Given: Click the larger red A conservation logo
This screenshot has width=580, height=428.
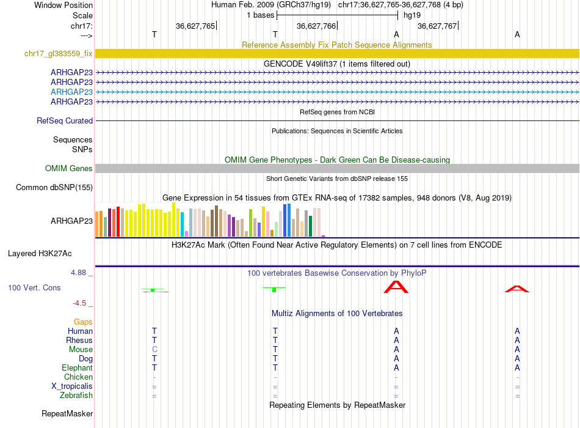Looking at the screenshot, I should 396,287.
